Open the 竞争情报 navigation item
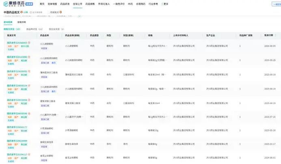Image resolution: width=281 pixels, height=164 pixels. (x=52, y=4)
